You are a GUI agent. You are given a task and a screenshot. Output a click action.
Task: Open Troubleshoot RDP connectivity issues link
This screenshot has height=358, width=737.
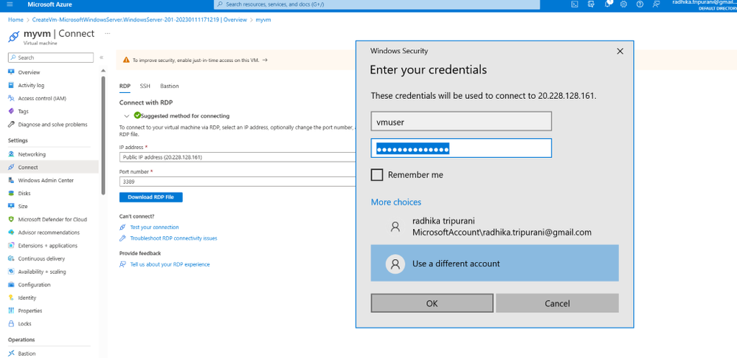[x=173, y=238]
